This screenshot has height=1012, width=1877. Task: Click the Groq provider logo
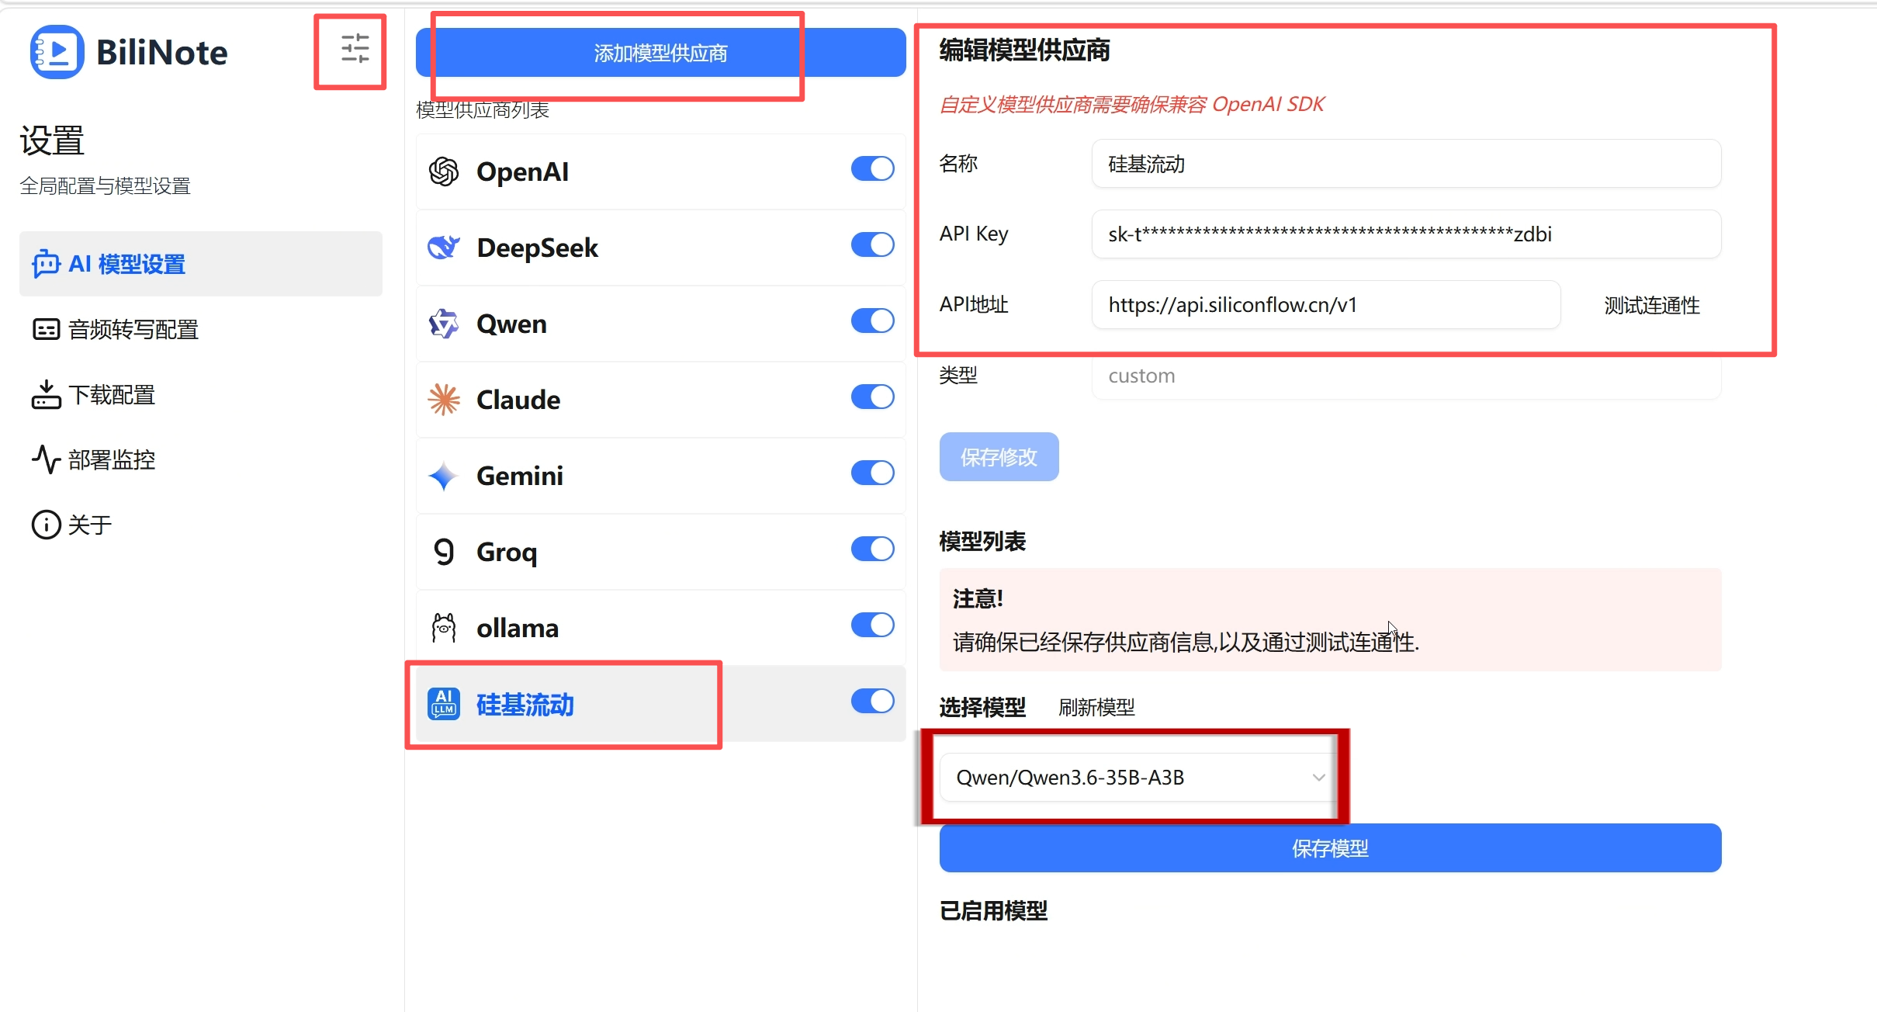click(x=444, y=552)
